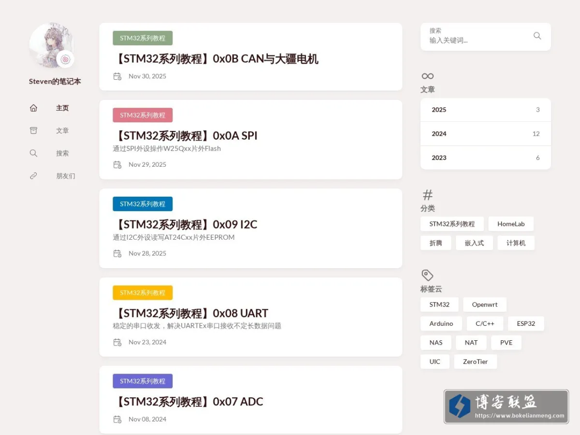Screen dimensions: 580x435
Task: Click the magnifier icon beside 搜索 in sidebar
Action: [33, 153]
